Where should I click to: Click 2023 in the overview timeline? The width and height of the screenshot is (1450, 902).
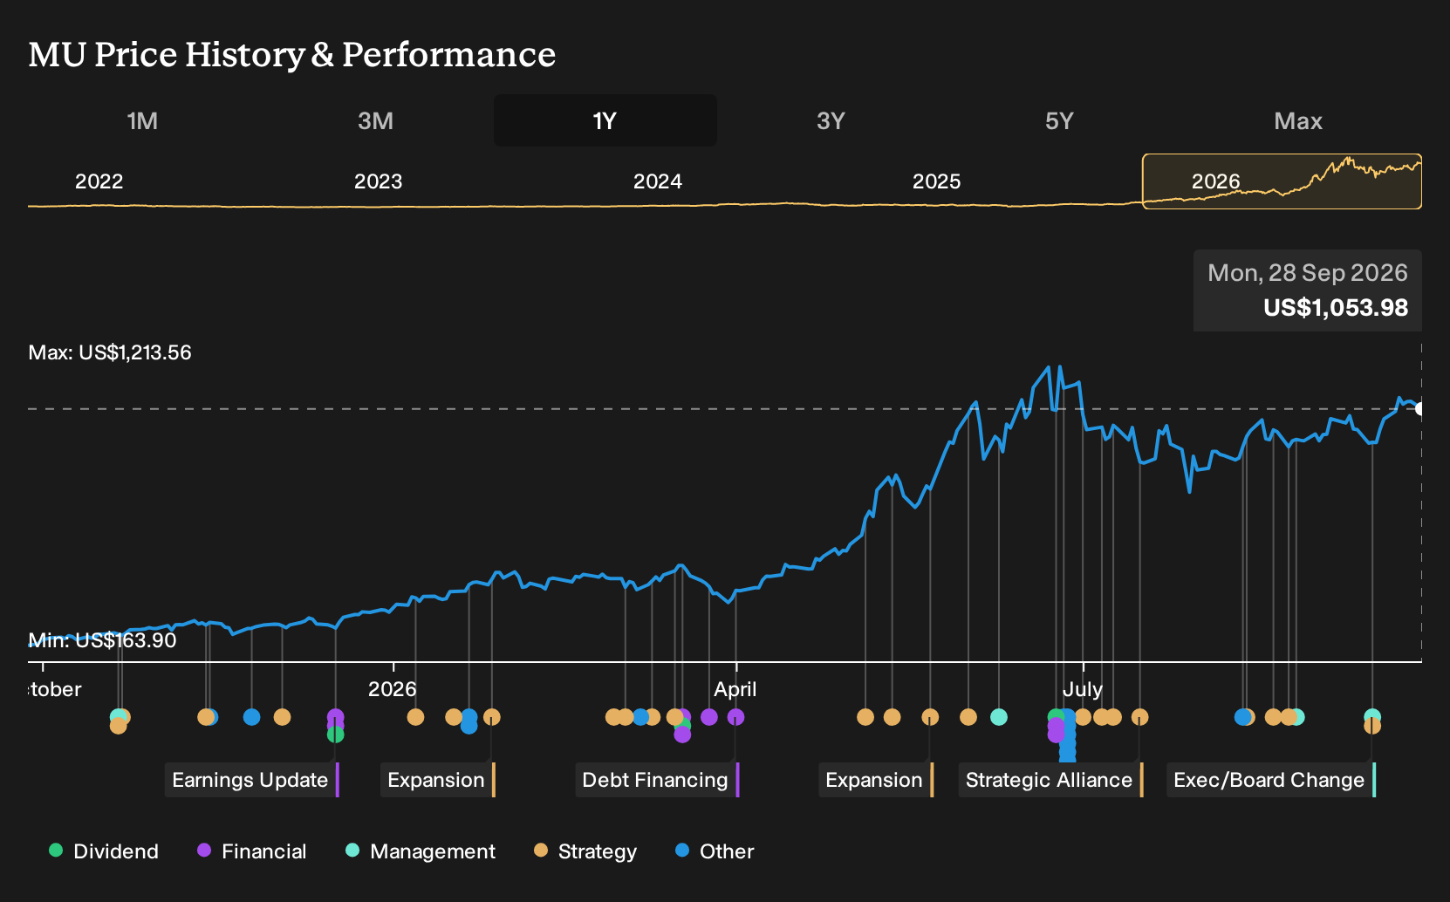pos(378,181)
